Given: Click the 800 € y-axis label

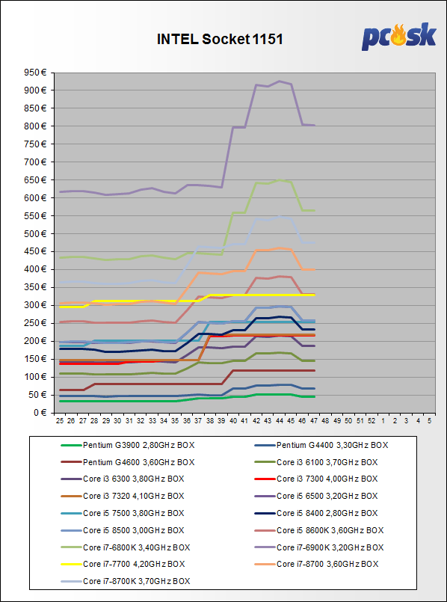Looking at the screenshot, I should click(x=36, y=126).
